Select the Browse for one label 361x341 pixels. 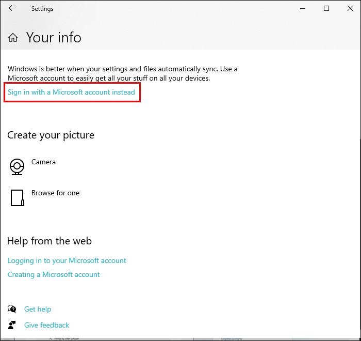click(55, 193)
